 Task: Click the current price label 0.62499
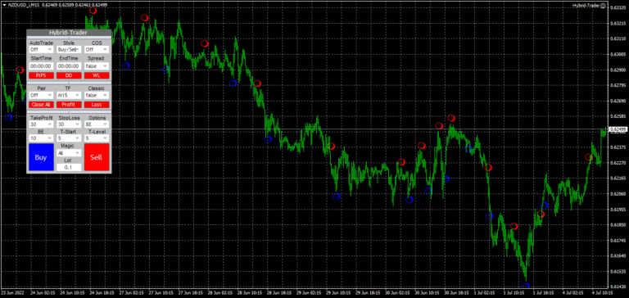(618, 129)
